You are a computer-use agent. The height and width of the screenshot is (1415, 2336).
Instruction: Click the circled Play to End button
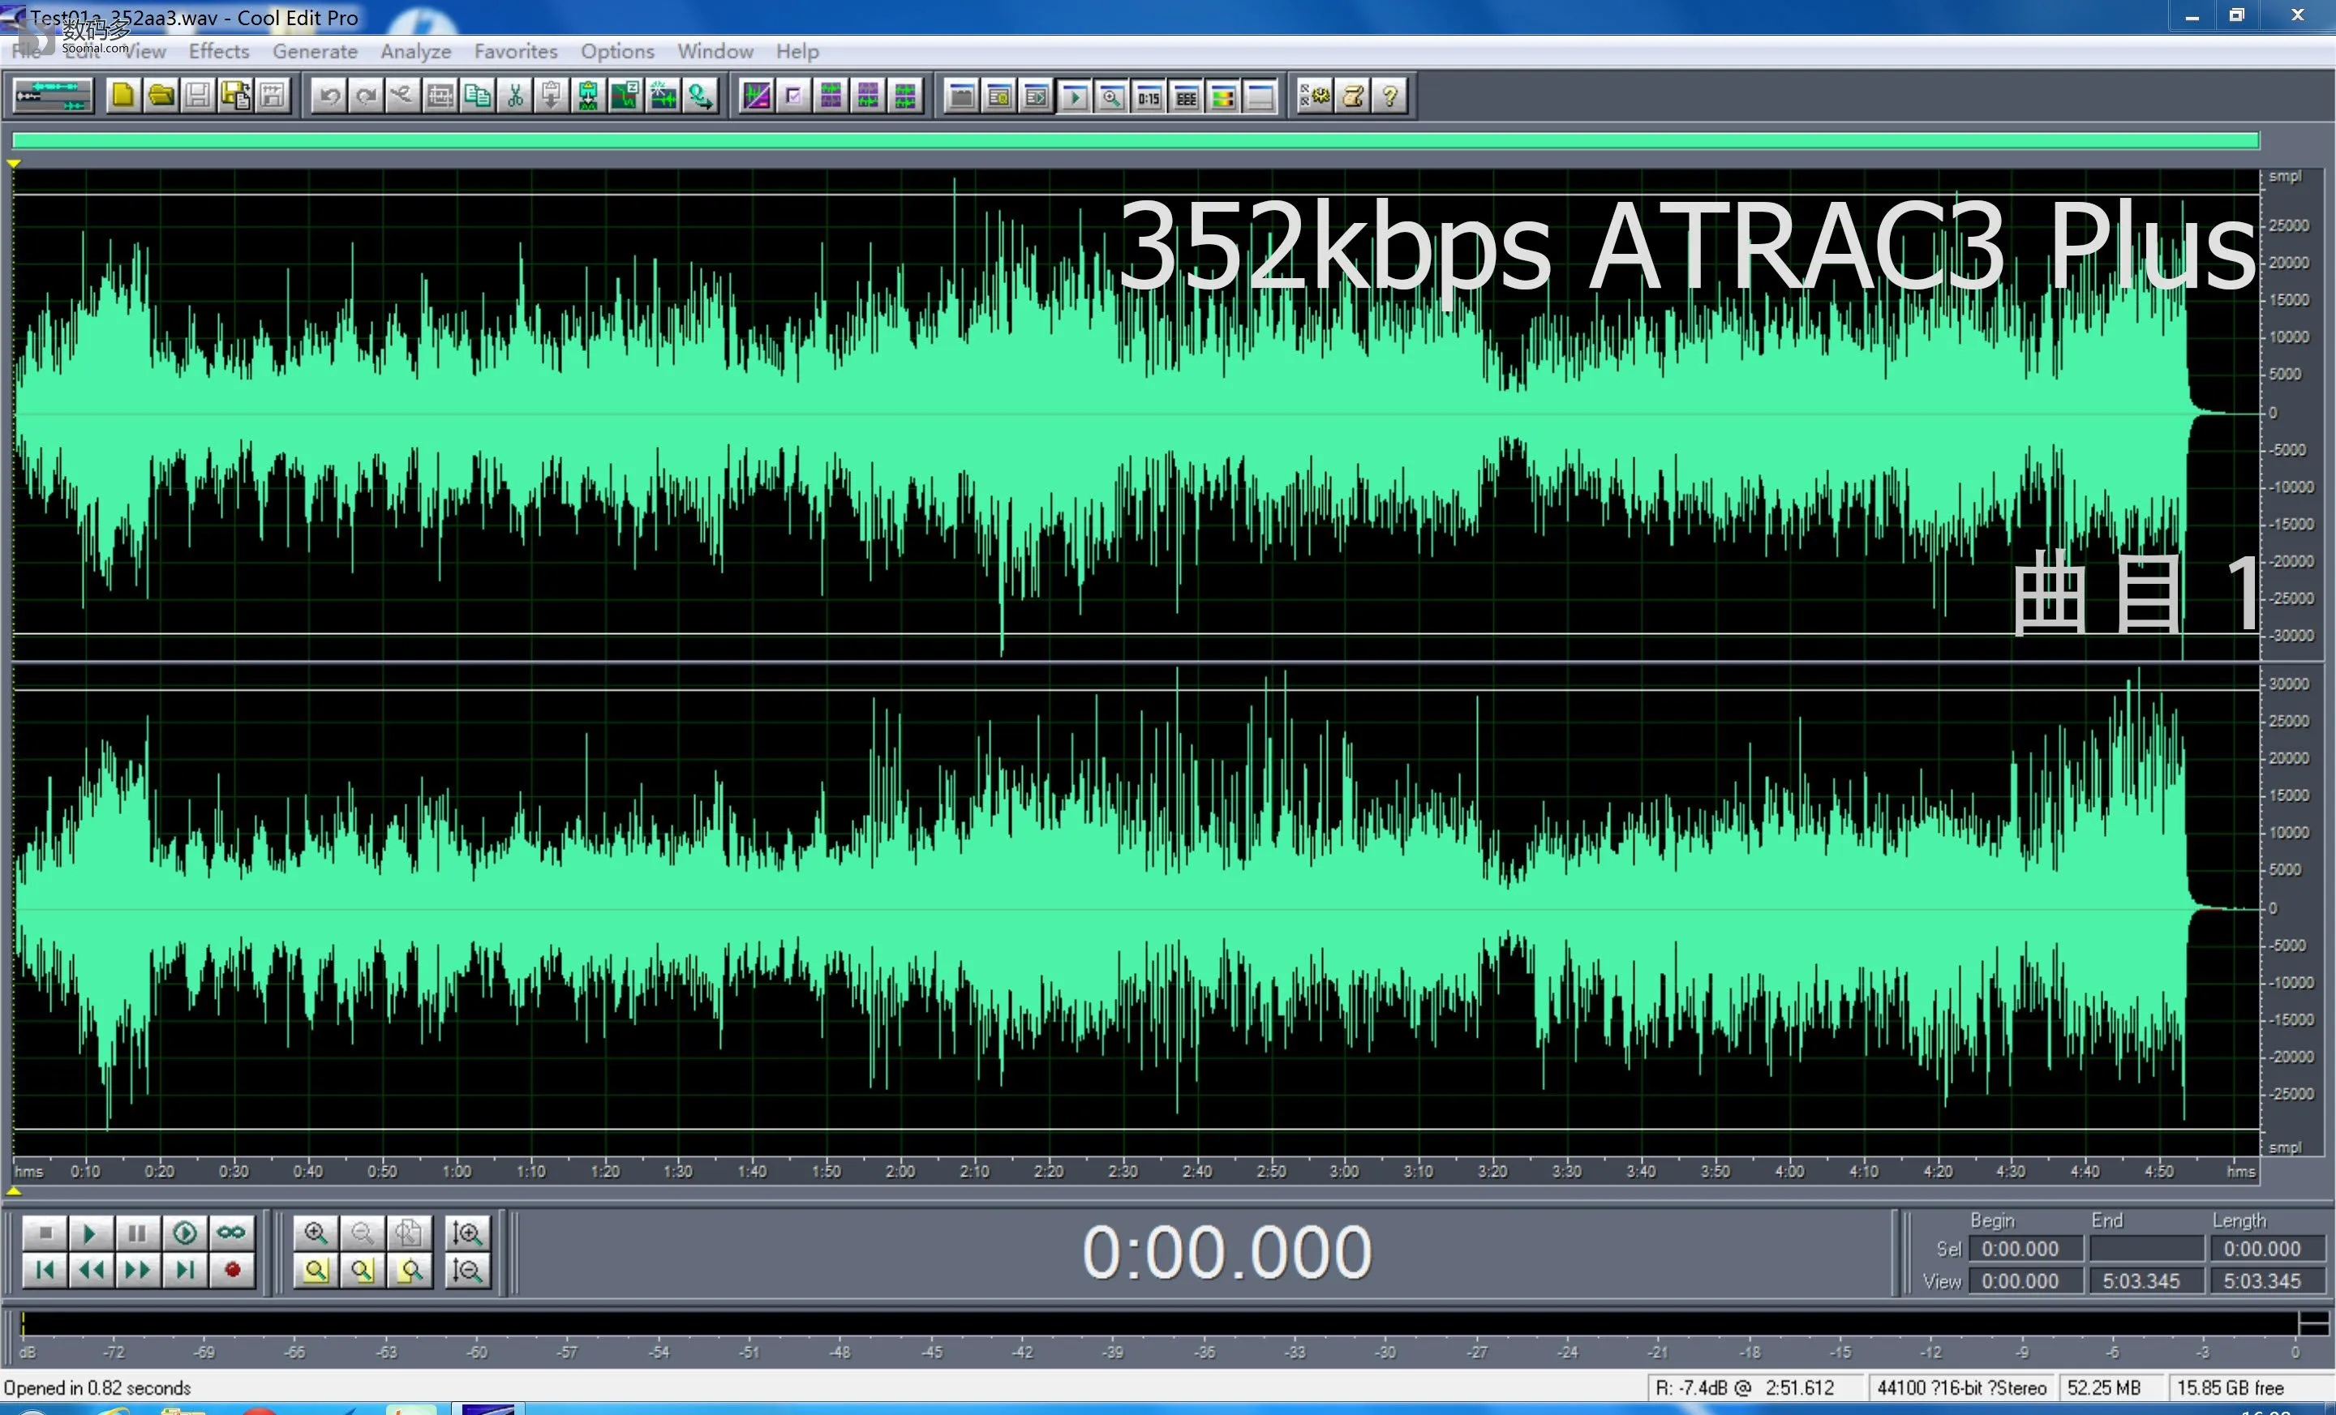185,1233
